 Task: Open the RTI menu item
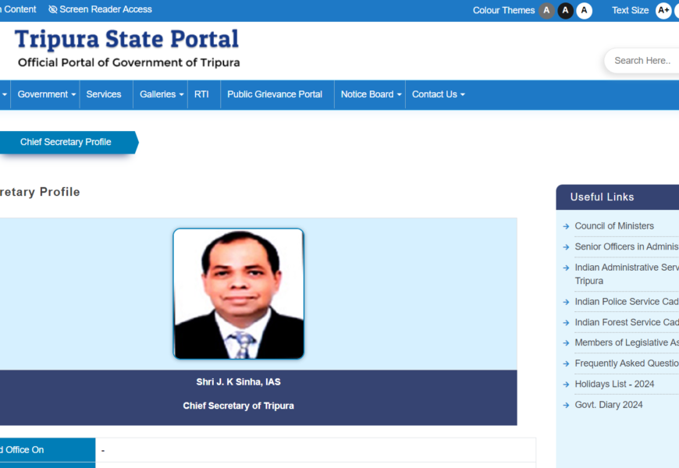coord(201,94)
